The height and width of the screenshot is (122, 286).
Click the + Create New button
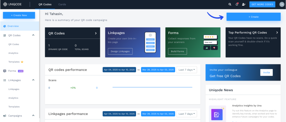point(19,15)
